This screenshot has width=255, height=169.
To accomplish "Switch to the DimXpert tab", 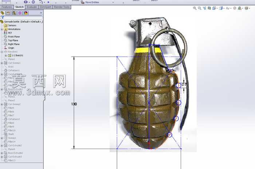I will click(x=46, y=7).
